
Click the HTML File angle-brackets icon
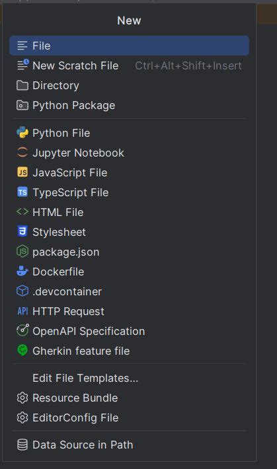pos(22,212)
